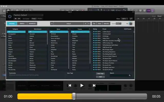Toggle the plugin power button

10,16
